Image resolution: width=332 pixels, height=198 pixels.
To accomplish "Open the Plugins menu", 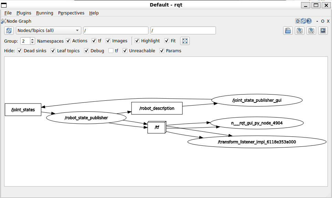I will [24, 13].
